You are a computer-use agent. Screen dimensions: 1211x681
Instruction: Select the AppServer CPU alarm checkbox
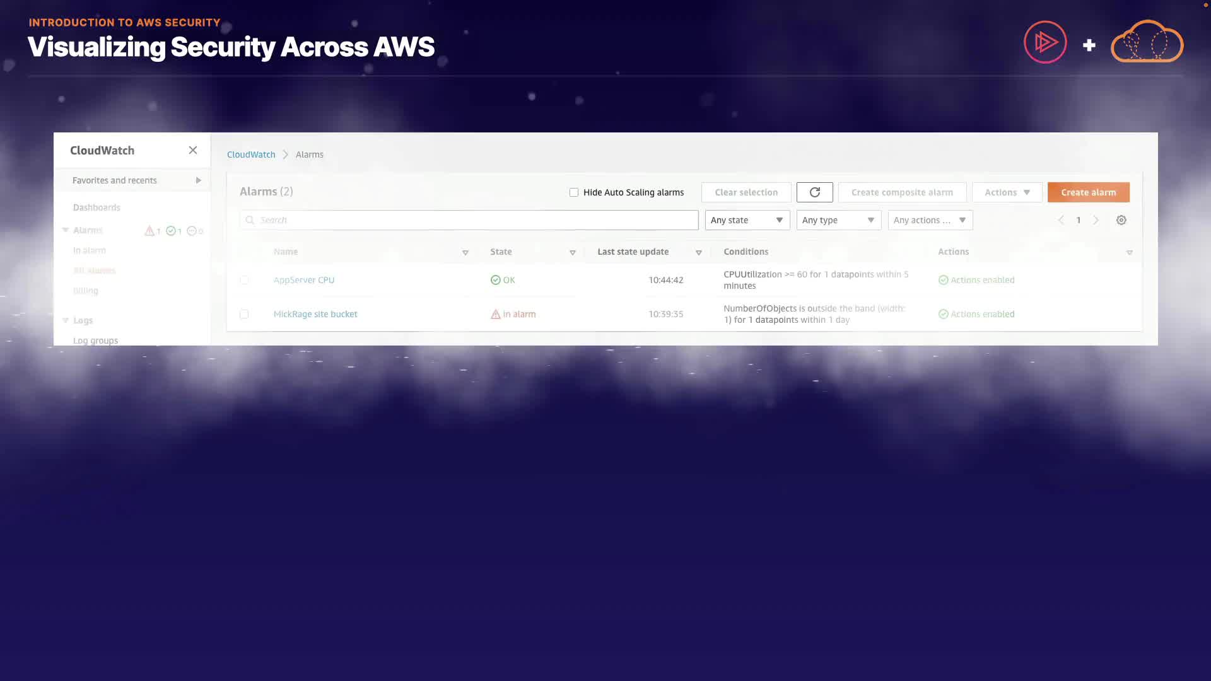pos(244,280)
